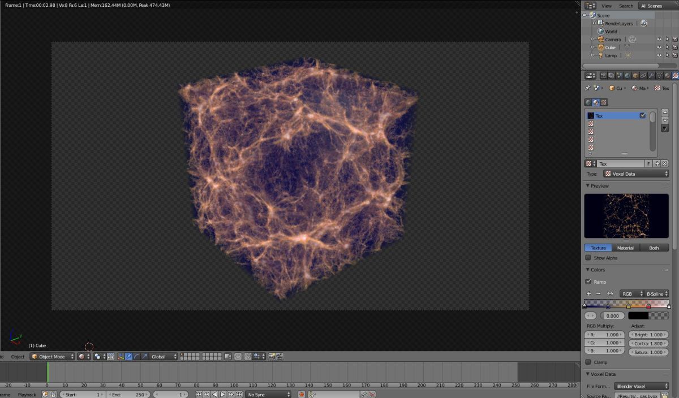This screenshot has height=398, width=679.
Task: Toggle Lamp renderability camera icon
Action: pos(674,55)
